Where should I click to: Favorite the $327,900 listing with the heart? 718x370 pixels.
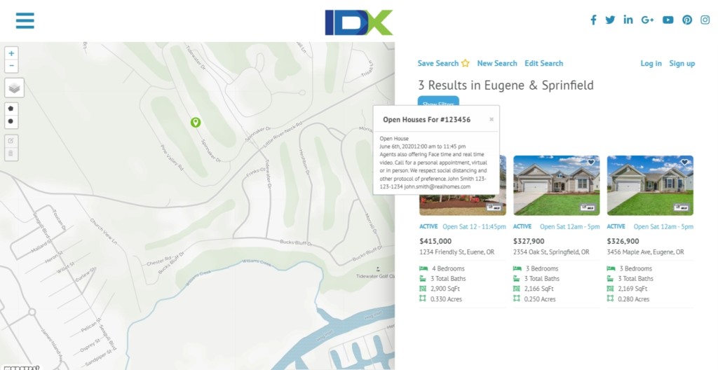tap(590, 162)
